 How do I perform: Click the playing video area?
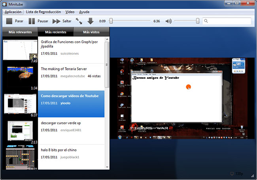[182, 99]
